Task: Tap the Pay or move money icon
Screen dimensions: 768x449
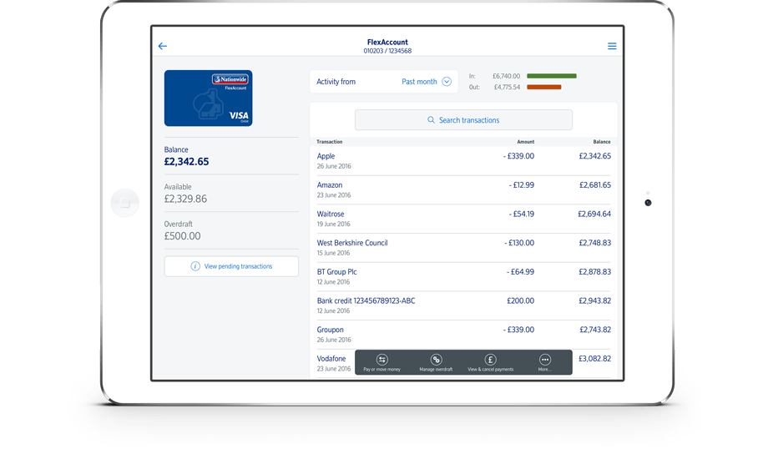Action: [382, 360]
